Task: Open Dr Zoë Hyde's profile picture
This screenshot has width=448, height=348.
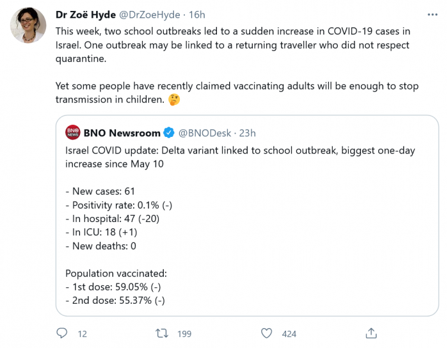Action: (28, 26)
